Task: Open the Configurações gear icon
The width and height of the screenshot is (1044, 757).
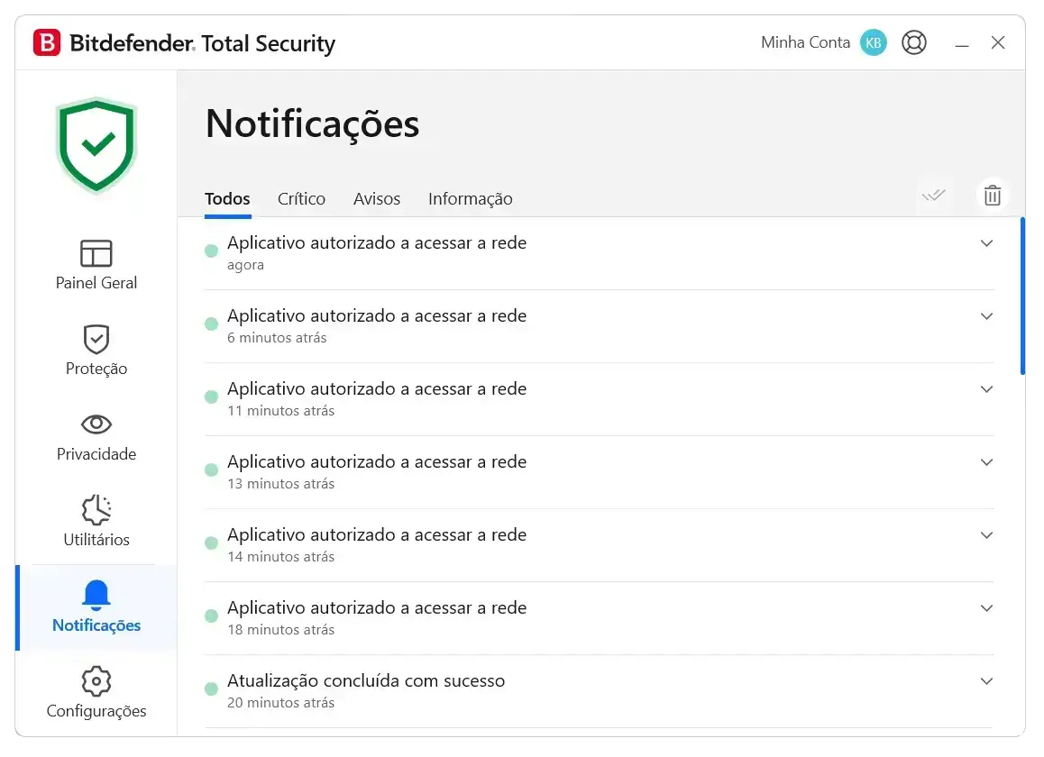Action: tap(96, 681)
